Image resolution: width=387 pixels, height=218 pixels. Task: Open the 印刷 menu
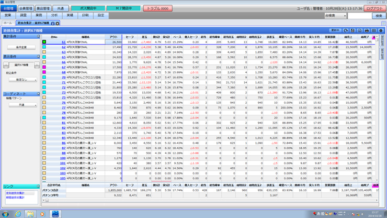(85, 15)
